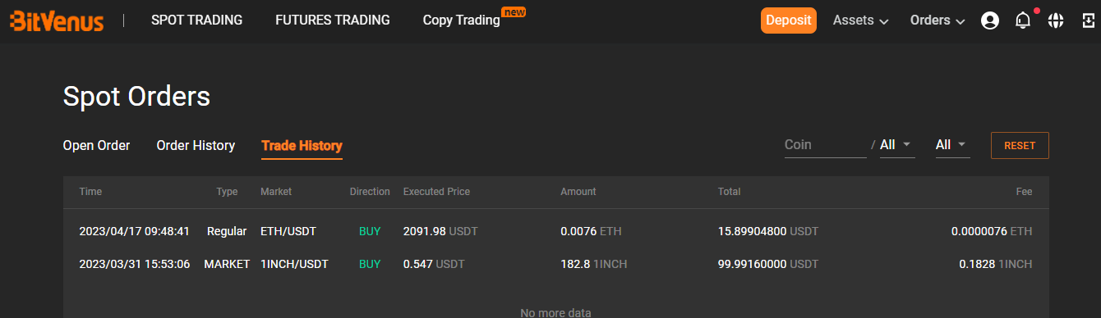Click the globe language icon
The height and width of the screenshot is (318, 1101).
[x=1056, y=20]
